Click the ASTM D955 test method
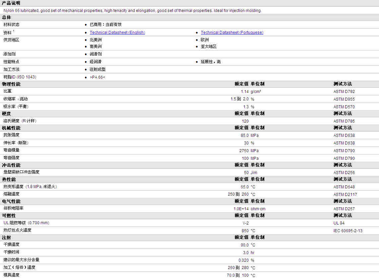 pyautogui.click(x=344, y=99)
